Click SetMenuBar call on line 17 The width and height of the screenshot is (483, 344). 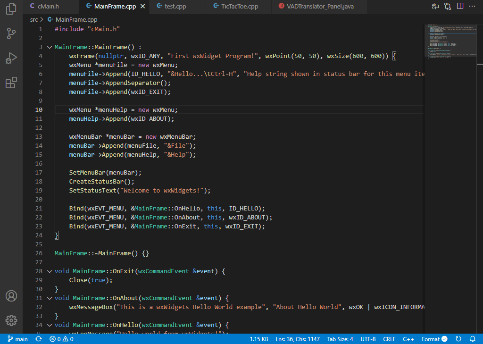(87, 172)
